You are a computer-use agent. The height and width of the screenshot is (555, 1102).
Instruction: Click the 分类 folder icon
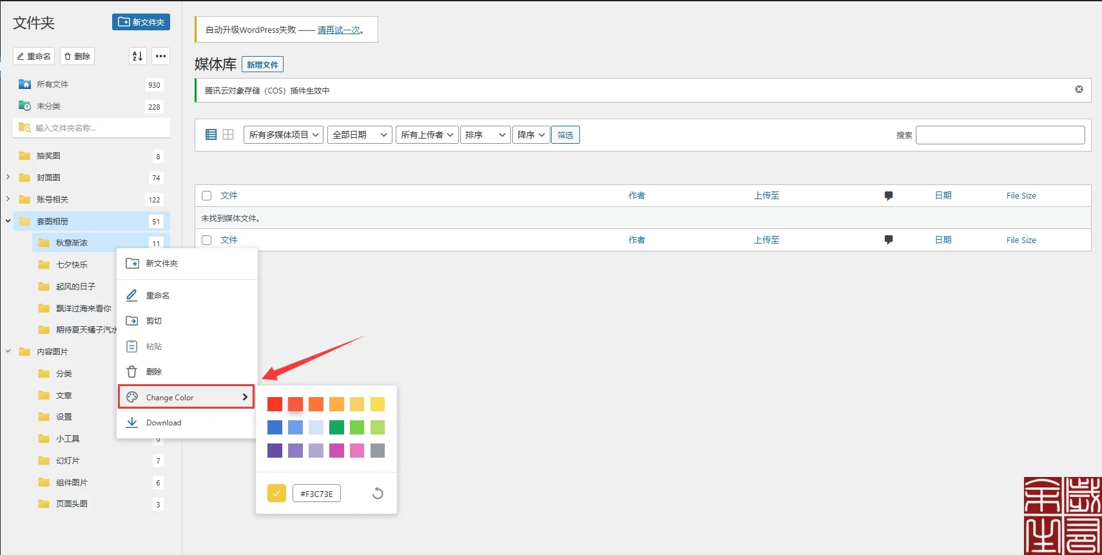click(44, 374)
